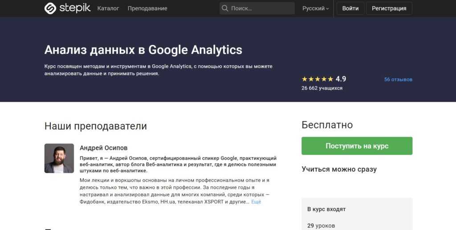The image size is (456, 230).
Task: Click the Войти button
Action: point(350,8)
